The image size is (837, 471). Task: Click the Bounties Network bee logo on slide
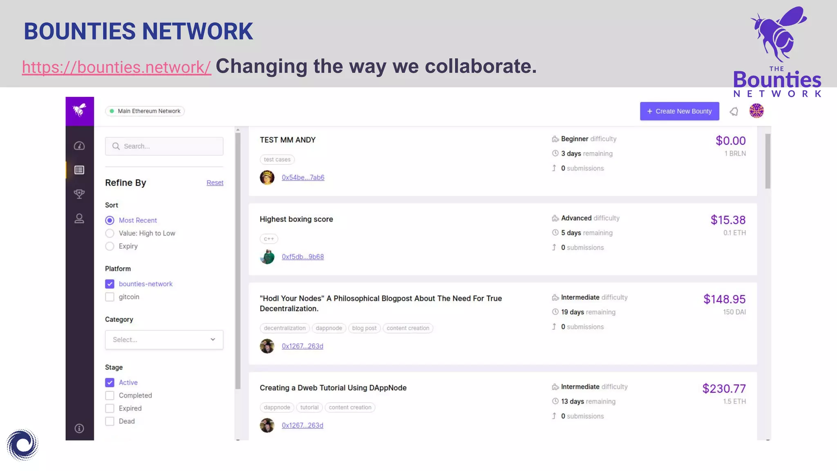[x=777, y=52]
